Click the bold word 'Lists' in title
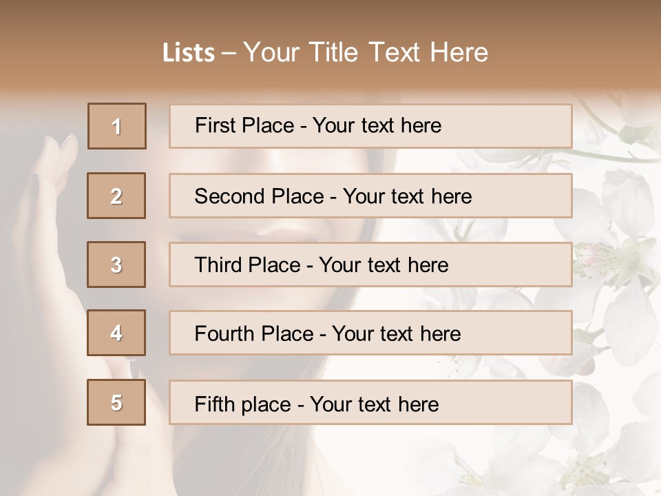The width and height of the screenshot is (661, 496). point(189,53)
